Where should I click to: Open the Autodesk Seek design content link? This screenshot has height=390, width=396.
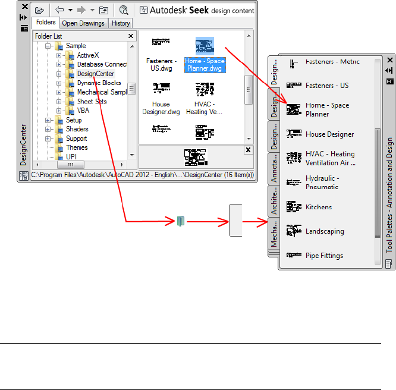click(197, 10)
